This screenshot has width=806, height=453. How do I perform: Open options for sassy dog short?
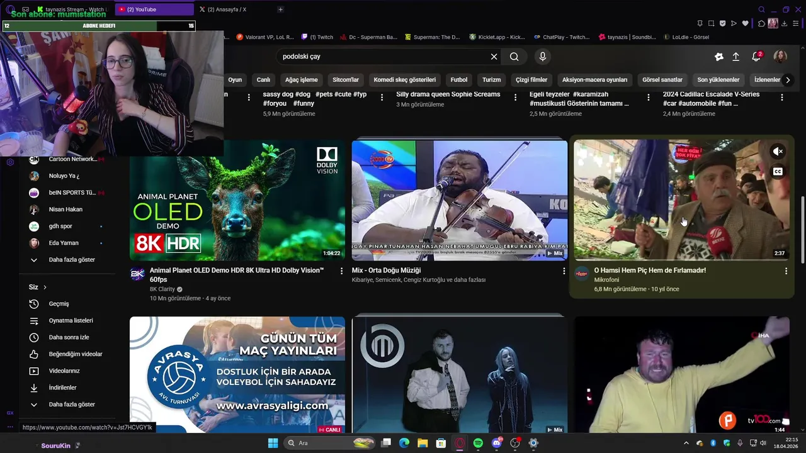(382, 98)
